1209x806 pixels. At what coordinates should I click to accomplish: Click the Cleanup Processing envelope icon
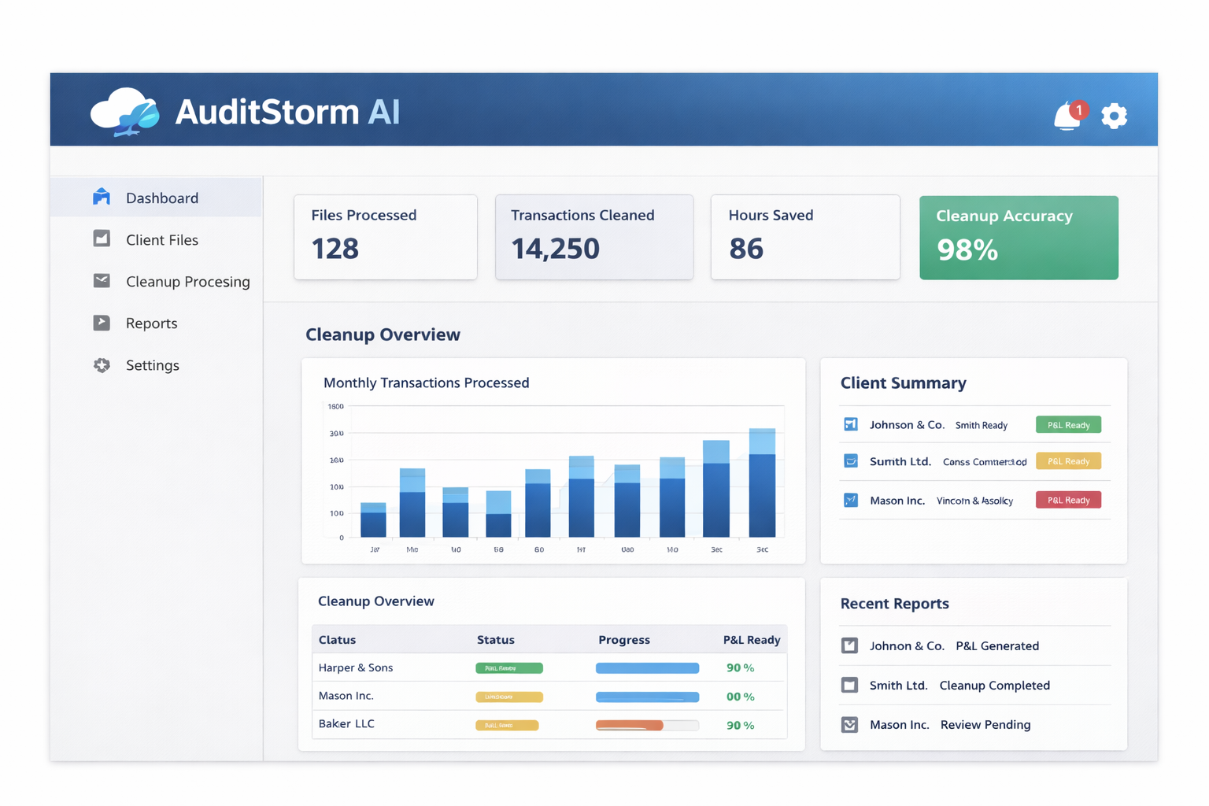pos(102,280)
